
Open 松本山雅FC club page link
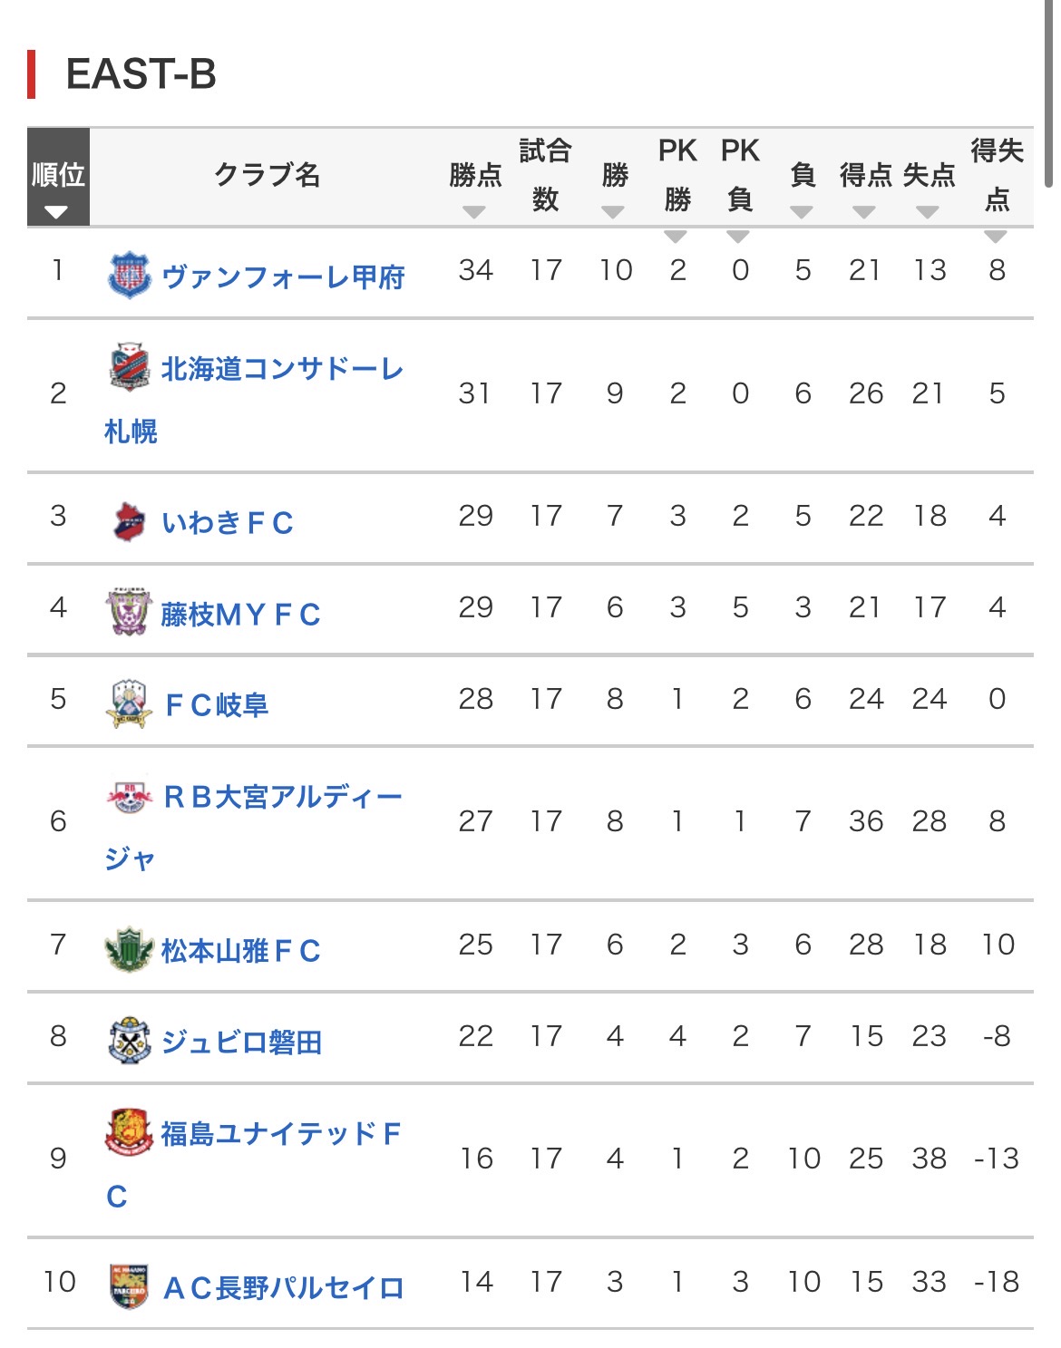point(241,950)
